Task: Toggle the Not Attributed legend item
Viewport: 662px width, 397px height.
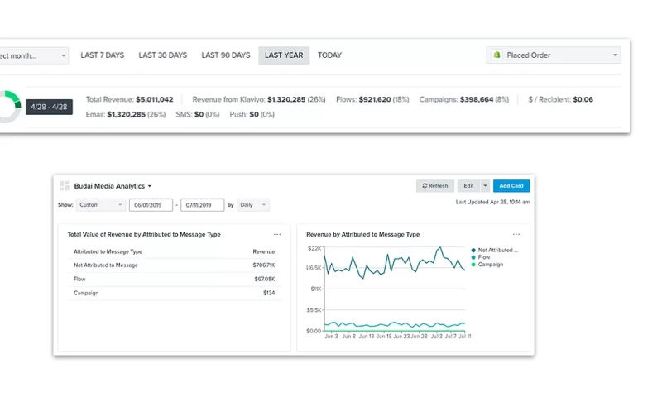Action: tap(494, 250)
